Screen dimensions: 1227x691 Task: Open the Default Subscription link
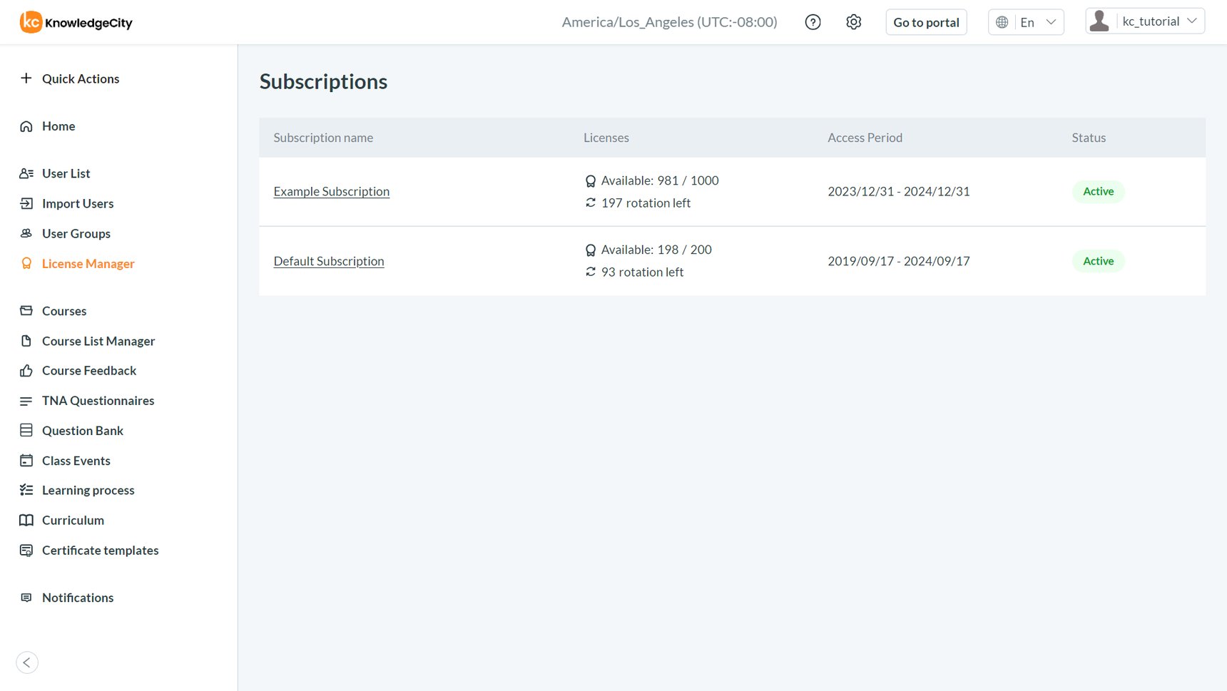click(328, 261)
